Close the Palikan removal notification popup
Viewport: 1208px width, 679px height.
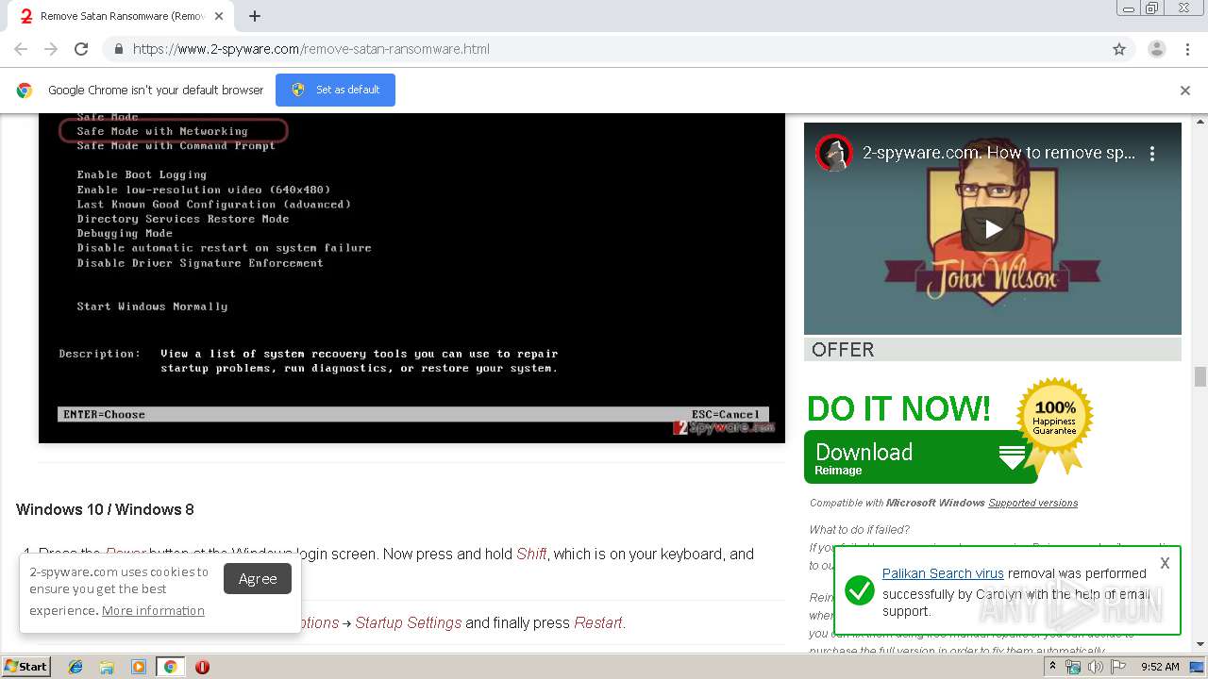[1165, 563]
